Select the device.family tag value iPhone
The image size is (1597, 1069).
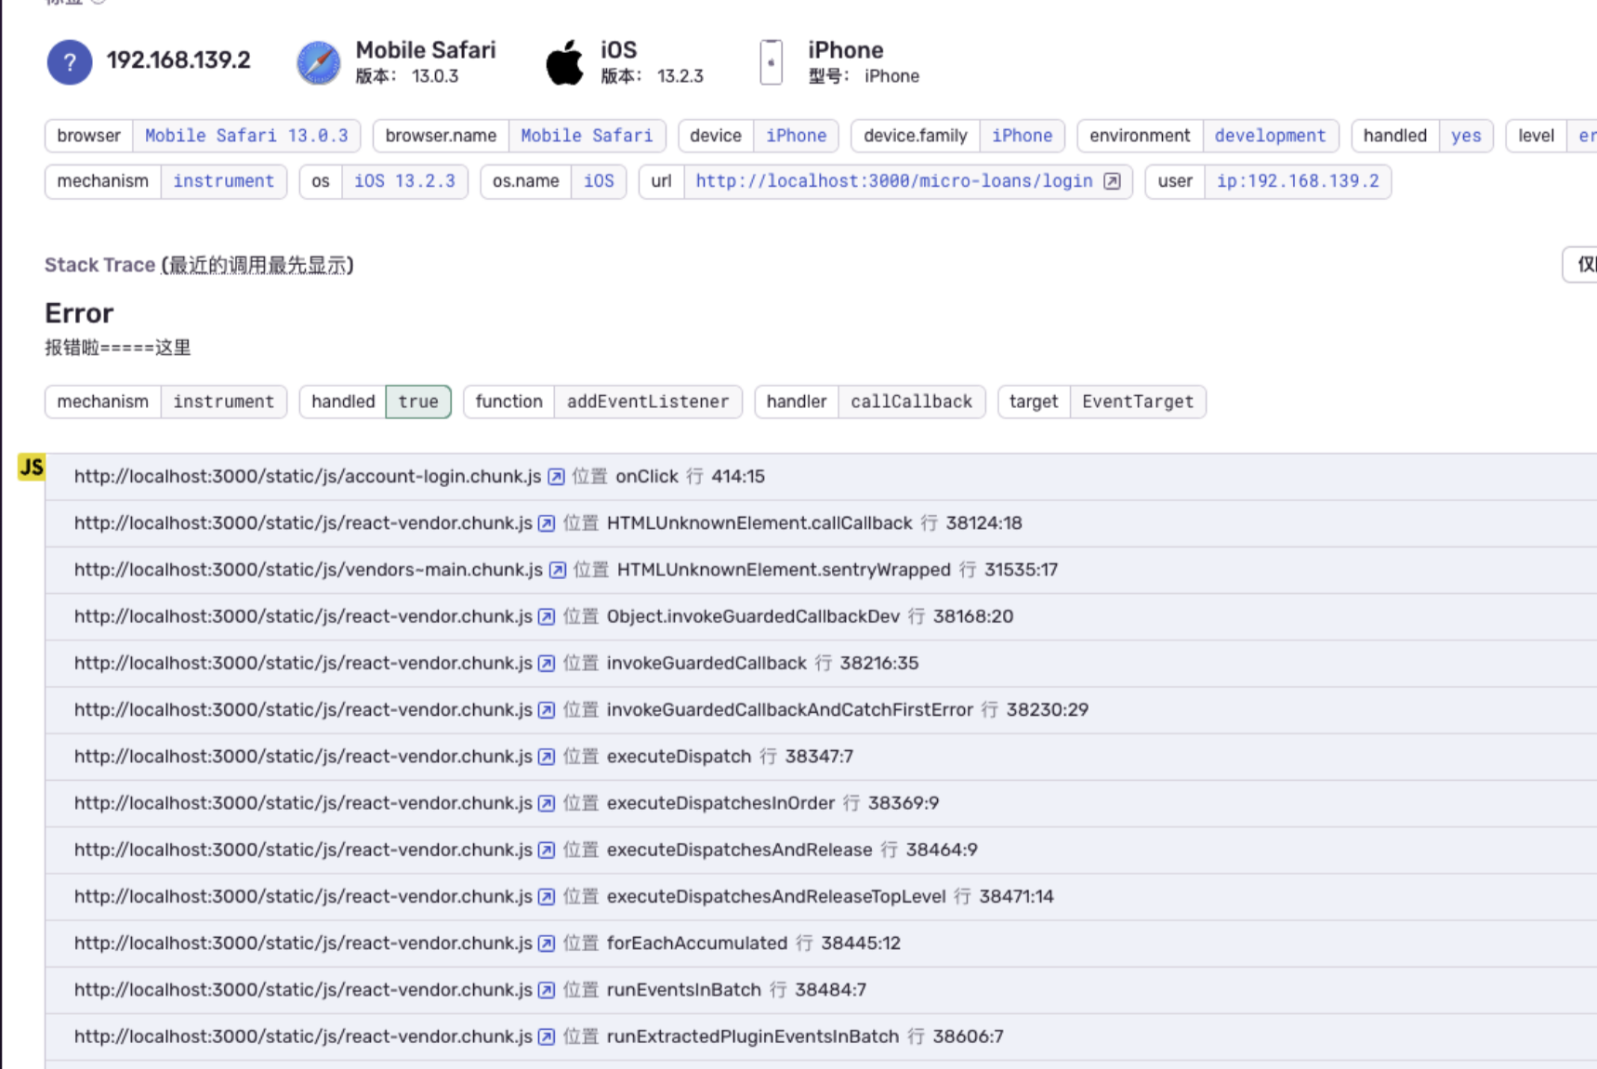point(1022,136)
